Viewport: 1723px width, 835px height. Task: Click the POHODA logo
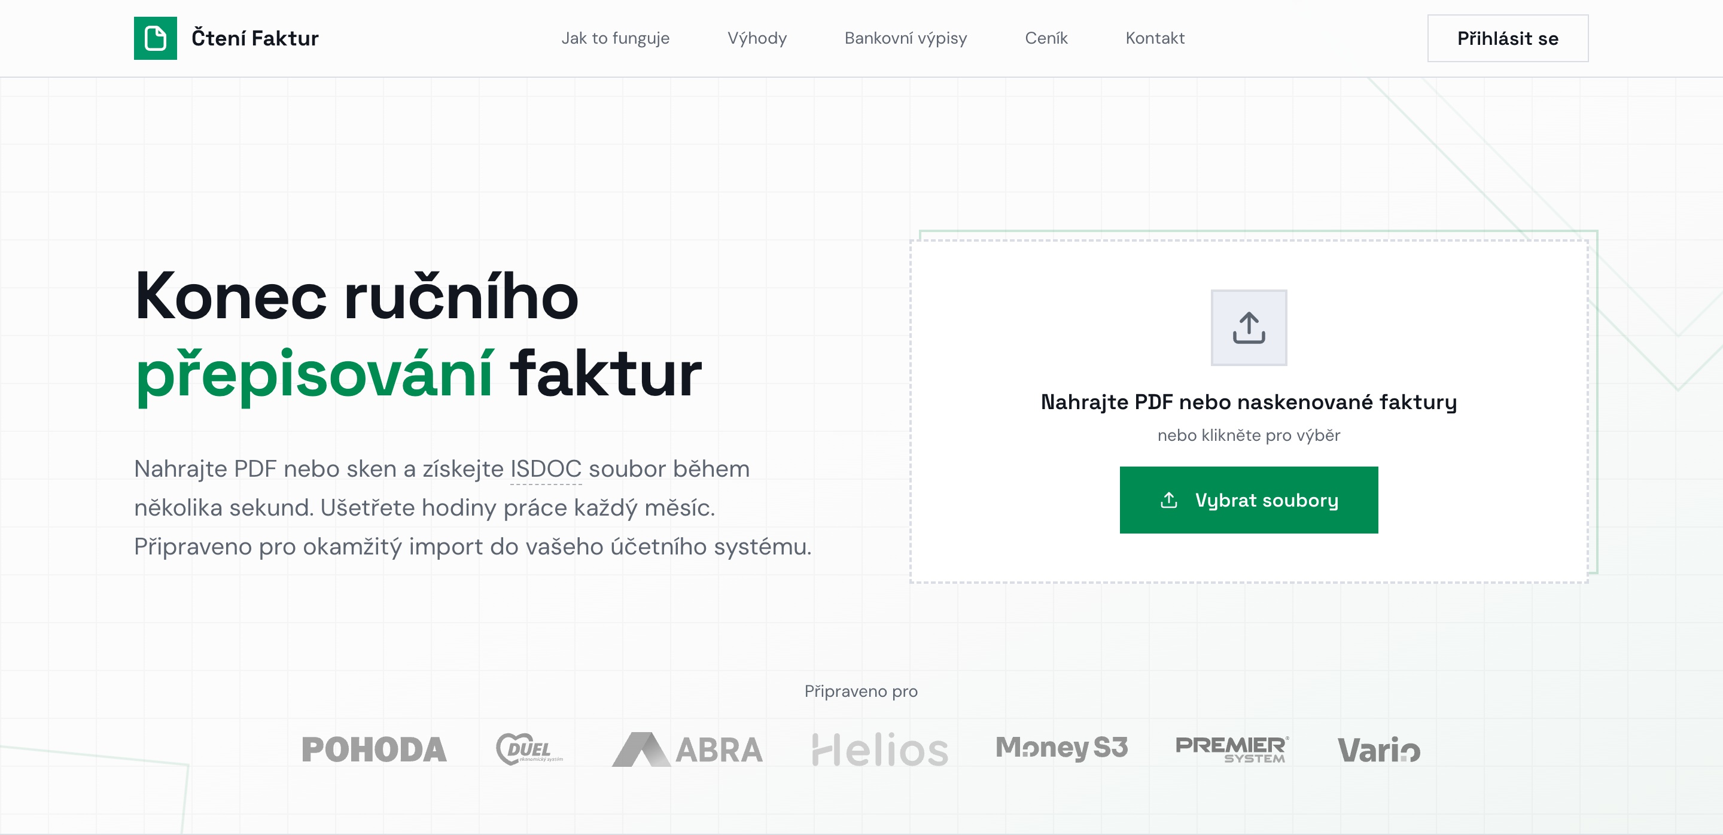pyautogui.click(x=374, y=749)
